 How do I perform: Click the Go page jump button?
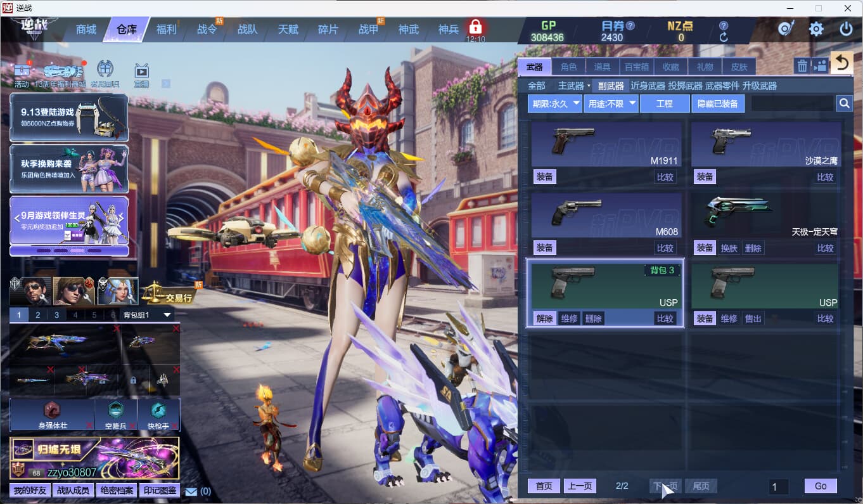point(821,486)
